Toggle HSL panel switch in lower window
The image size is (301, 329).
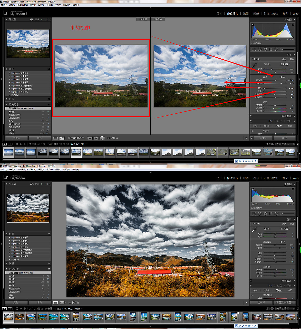pyautogui.click(x=251, y=285)
